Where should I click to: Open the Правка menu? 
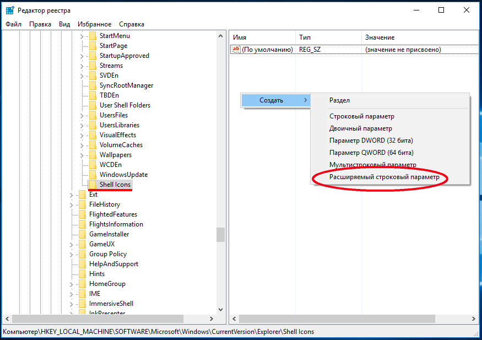pyautogui.click(x=40, y=24)
